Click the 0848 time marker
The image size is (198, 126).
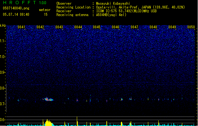tap(153, 27)
